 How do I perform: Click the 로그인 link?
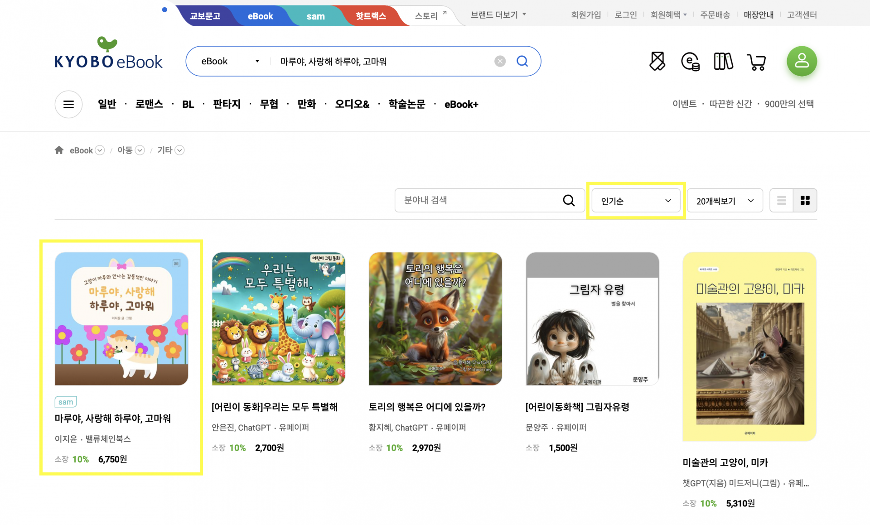(x=626, y=14)
